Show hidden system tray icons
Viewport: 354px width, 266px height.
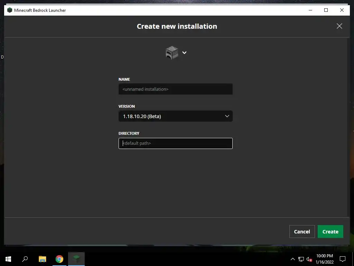tap(292, 259)
